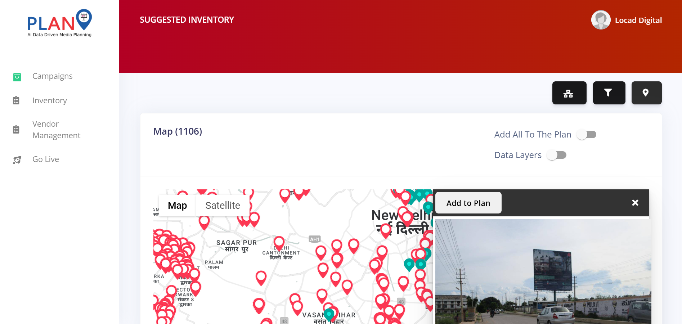Click the teal marker at Vasant Vihar
Screen dimensions: 682x324
329,315
